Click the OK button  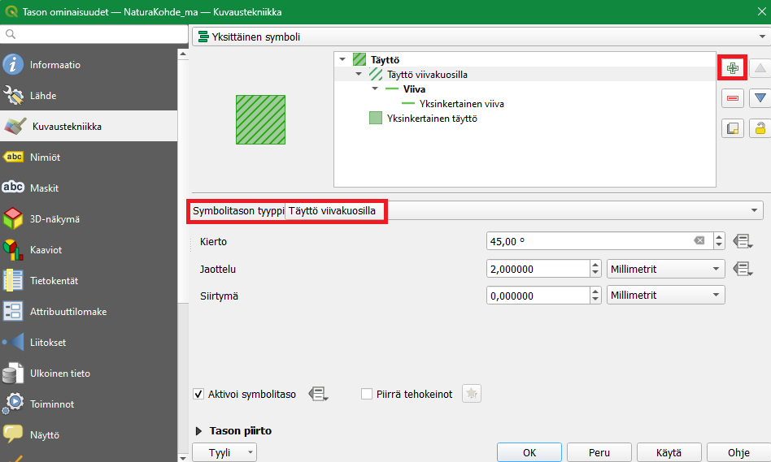point(529,452)
